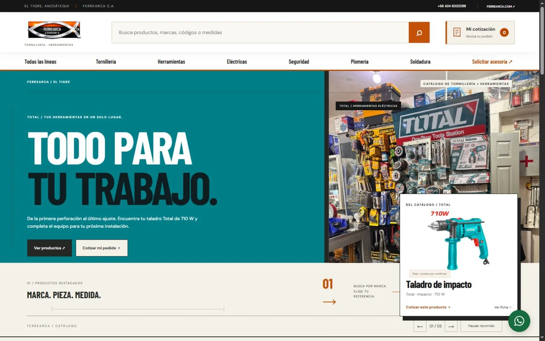
Task: Advance to next slide with right arrow
Action: click(451, 326)
